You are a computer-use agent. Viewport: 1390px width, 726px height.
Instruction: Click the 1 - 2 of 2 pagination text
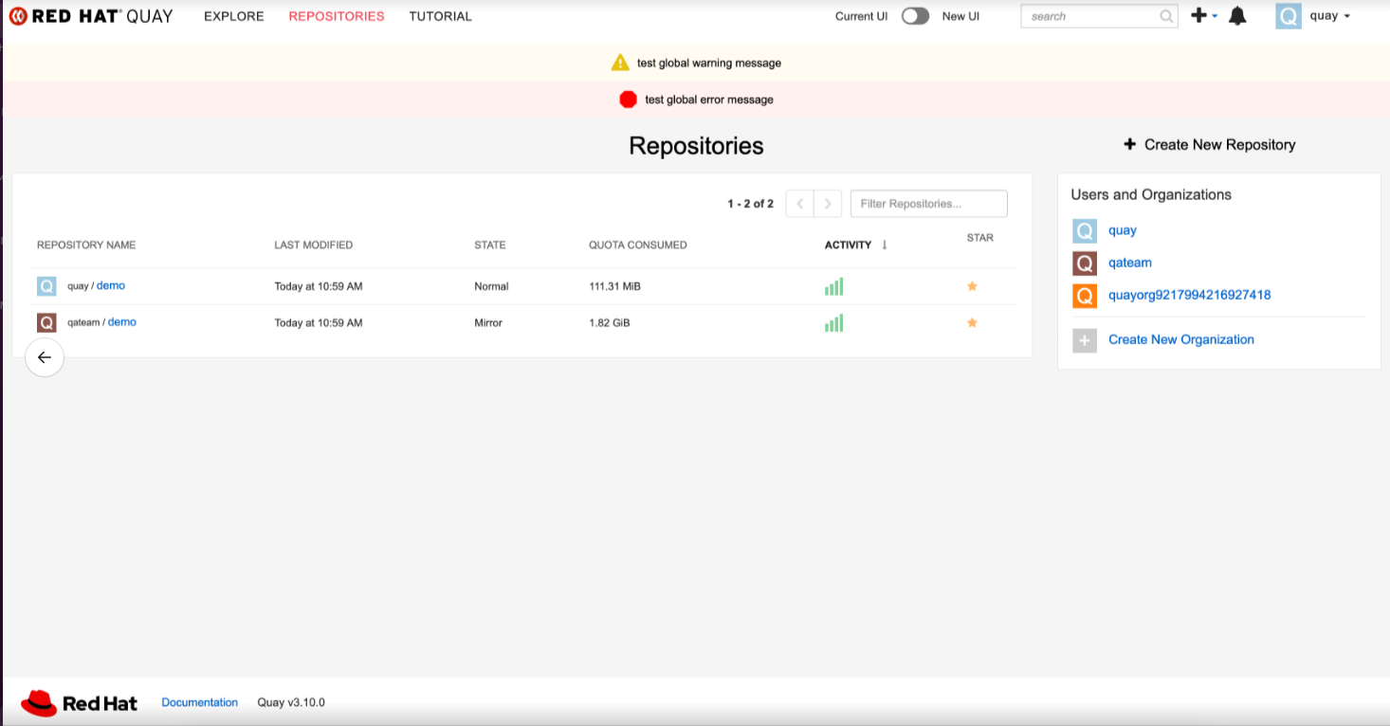751,204
